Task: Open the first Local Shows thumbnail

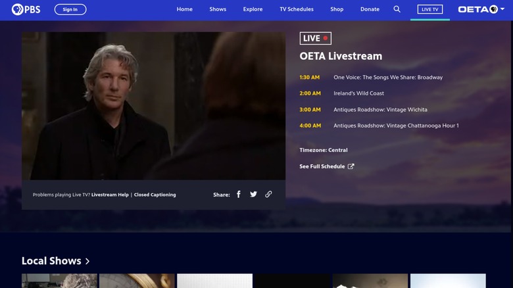Action: 59,281
